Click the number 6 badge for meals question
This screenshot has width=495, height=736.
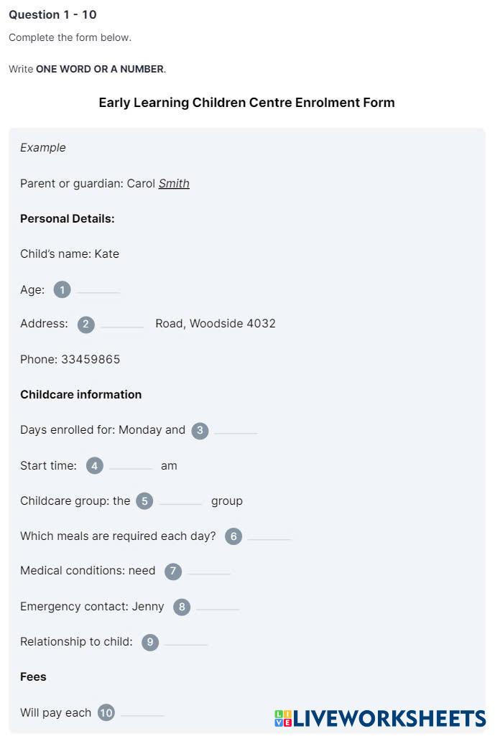pyautogui.click(x=233, y=536)
